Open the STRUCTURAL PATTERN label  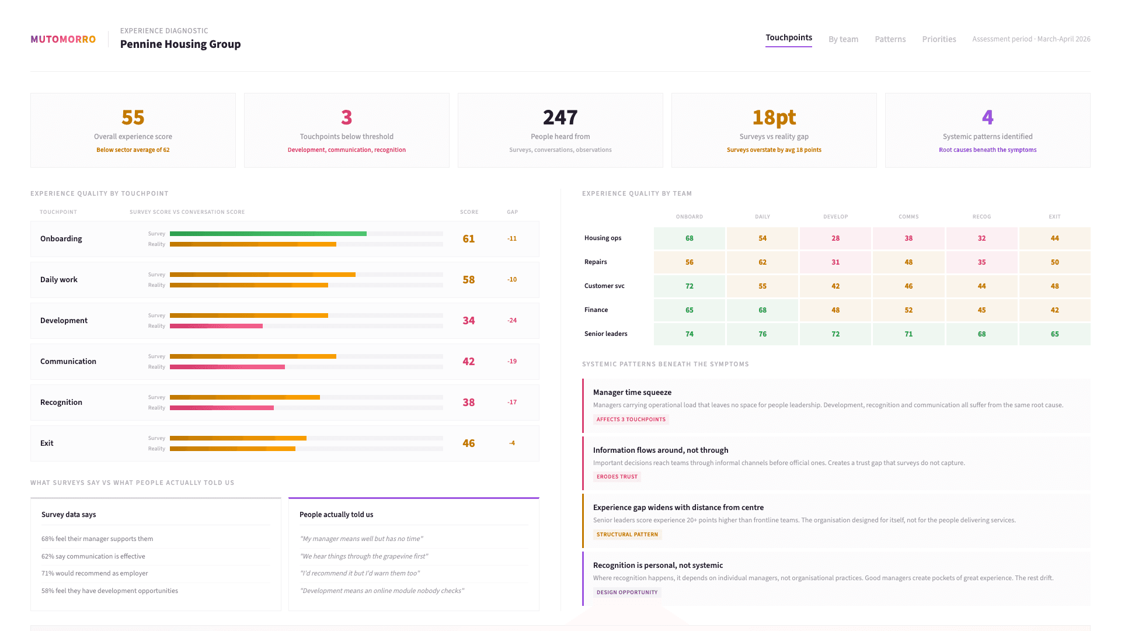[627, 534]
